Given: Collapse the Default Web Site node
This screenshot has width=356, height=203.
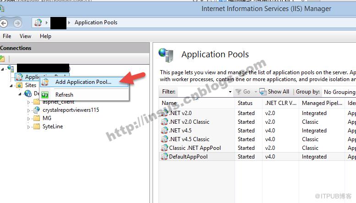Looking at the screenshot, I should pos(20,94).
